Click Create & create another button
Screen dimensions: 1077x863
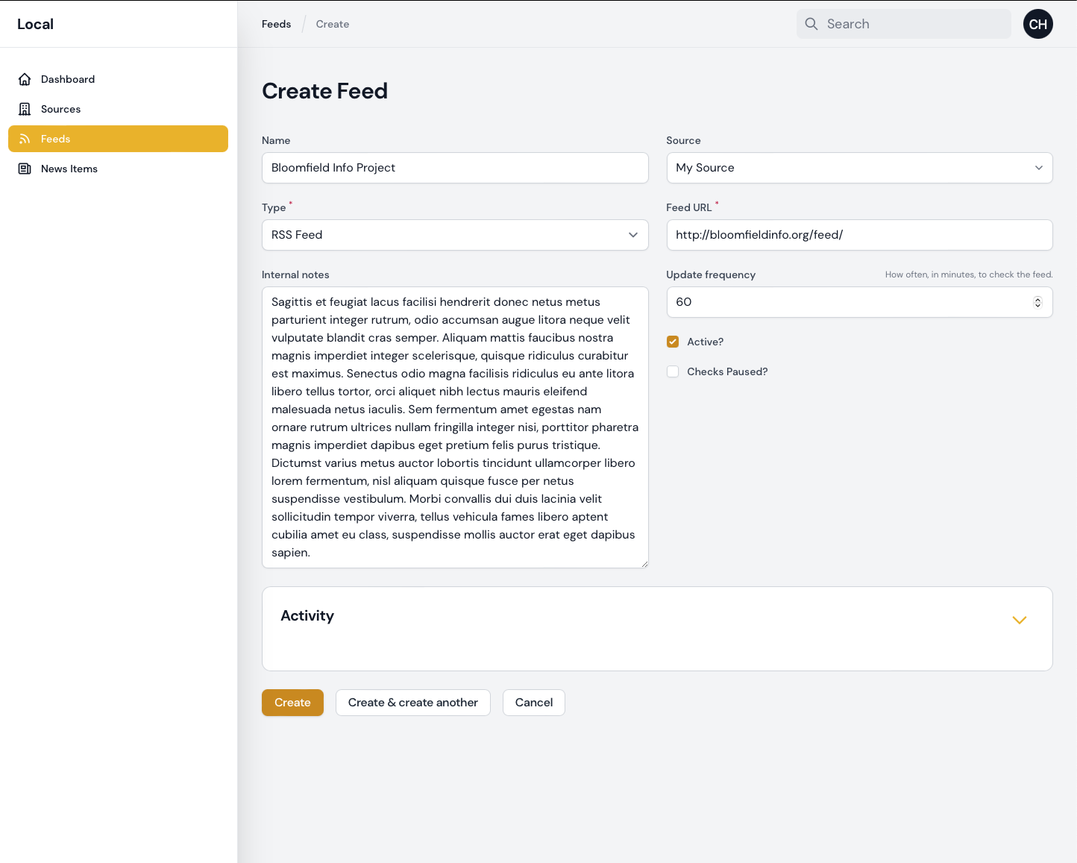pyautogui.click(x=412, y=703)
